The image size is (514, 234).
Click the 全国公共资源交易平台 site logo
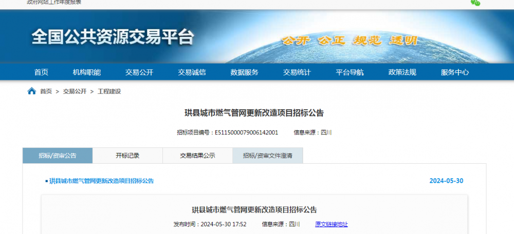(x=113, y=37)
